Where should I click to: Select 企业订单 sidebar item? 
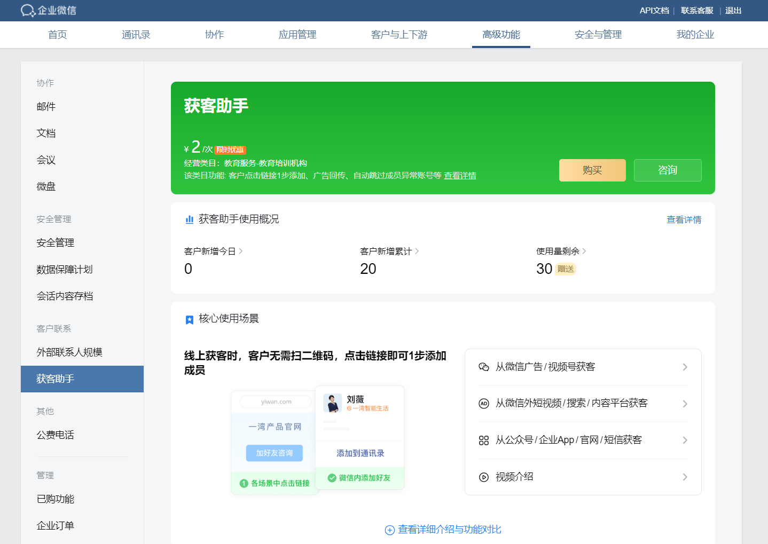tap(82, 526)
